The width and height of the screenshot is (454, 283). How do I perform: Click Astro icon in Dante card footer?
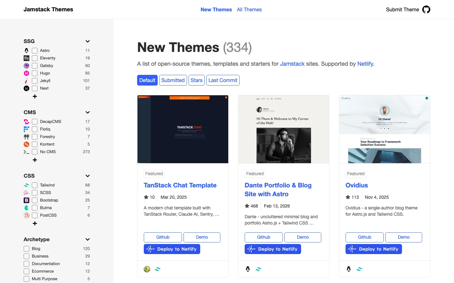(248, 269)
